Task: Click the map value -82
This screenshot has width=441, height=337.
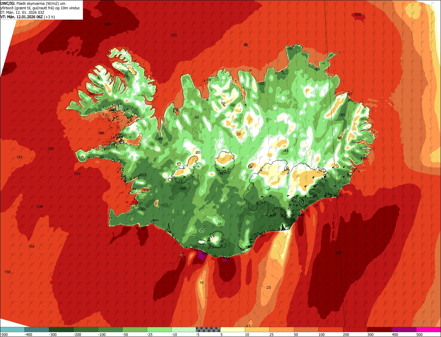Action: [262, 83]
